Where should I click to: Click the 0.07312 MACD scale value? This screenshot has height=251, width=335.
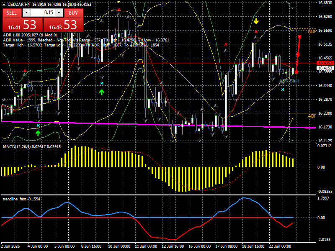pyautogui.click(x=324, y=146)
